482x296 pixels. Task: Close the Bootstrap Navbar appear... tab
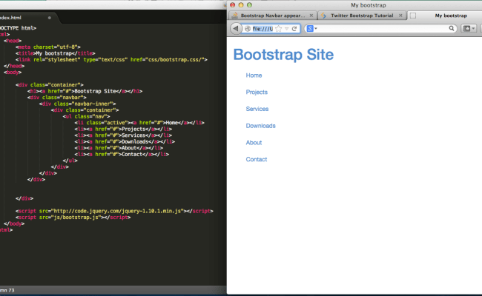[311, 16]
